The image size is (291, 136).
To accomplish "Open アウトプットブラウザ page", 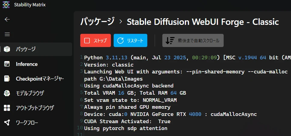I will (x=36, y=108).
